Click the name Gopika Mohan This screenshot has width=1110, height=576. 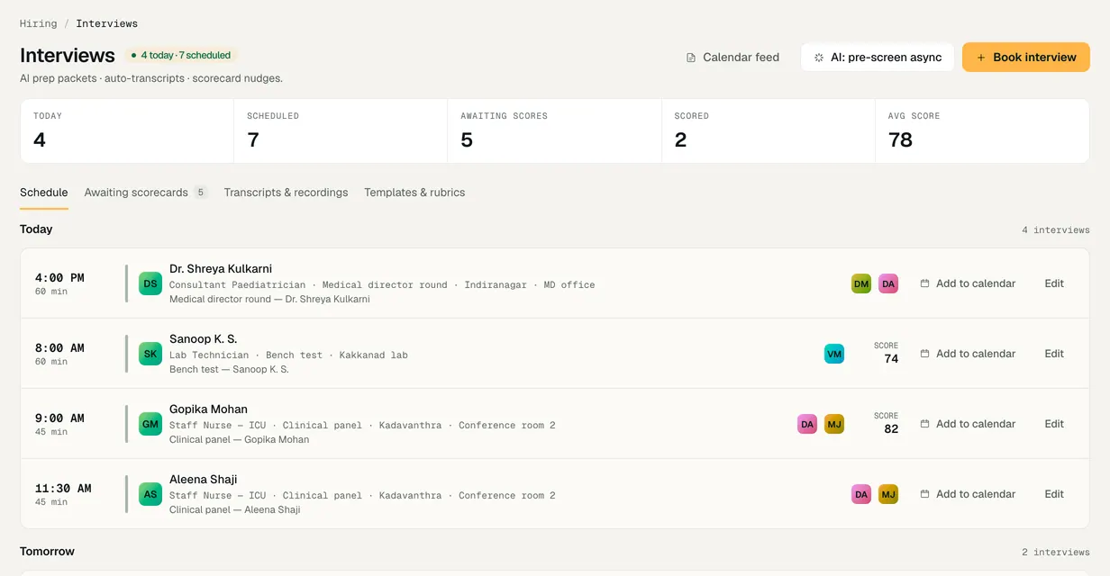[208, 409]
